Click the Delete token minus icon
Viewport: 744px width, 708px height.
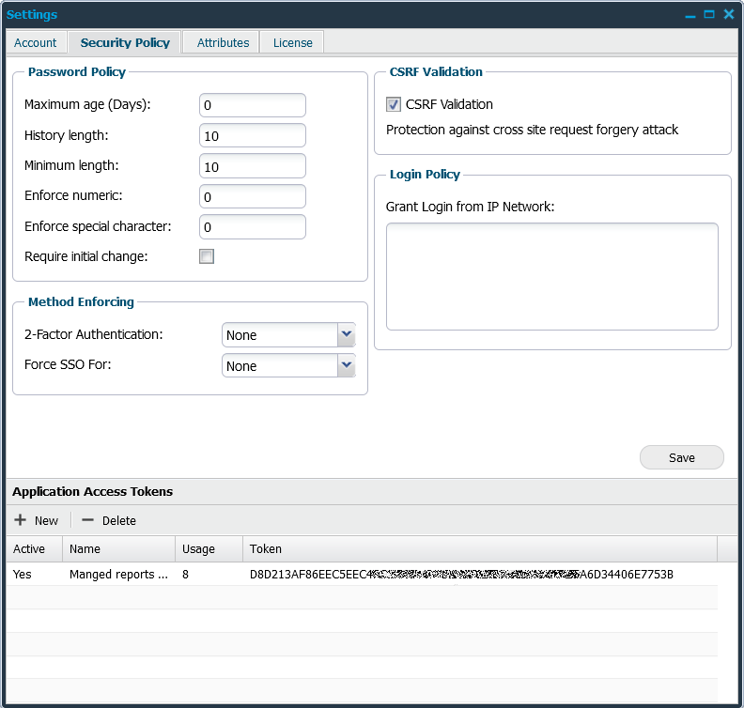[87, 520]
